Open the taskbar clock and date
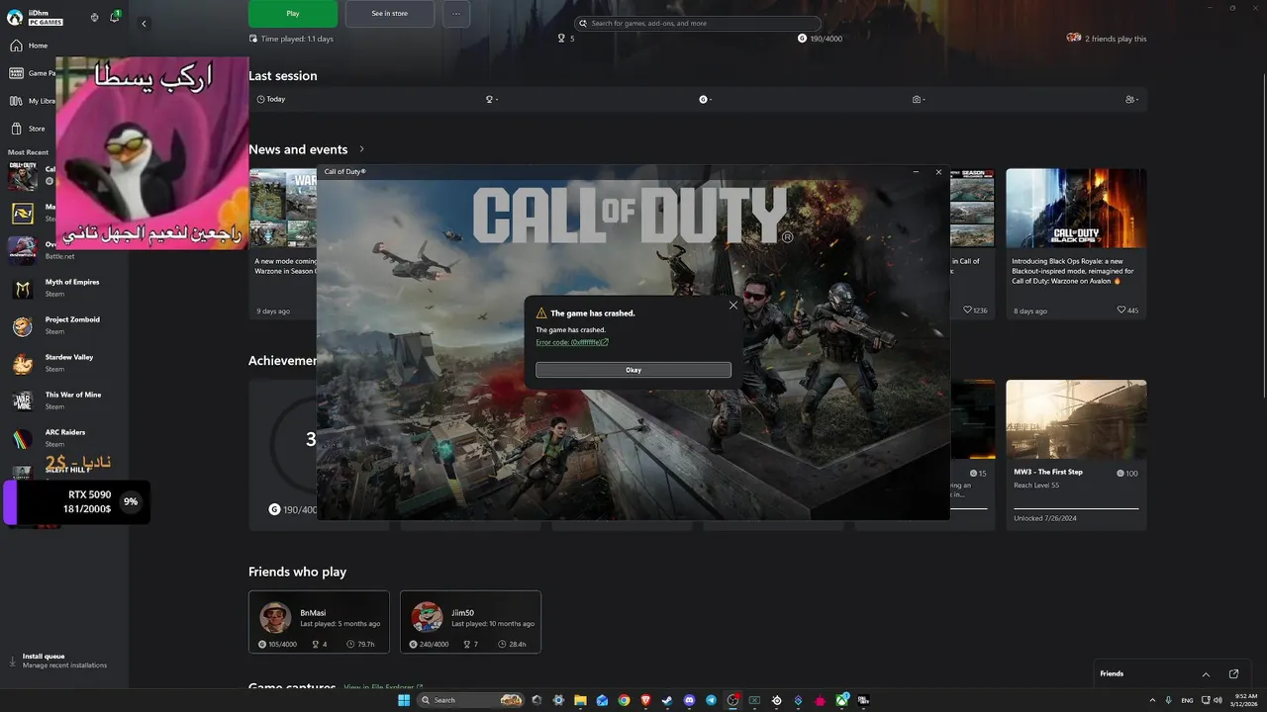Screen dimensions: 1267x712 pos(1245,700)
